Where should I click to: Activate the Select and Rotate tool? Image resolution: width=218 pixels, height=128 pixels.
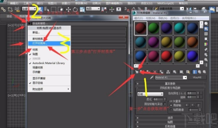(x=75, y=10)
